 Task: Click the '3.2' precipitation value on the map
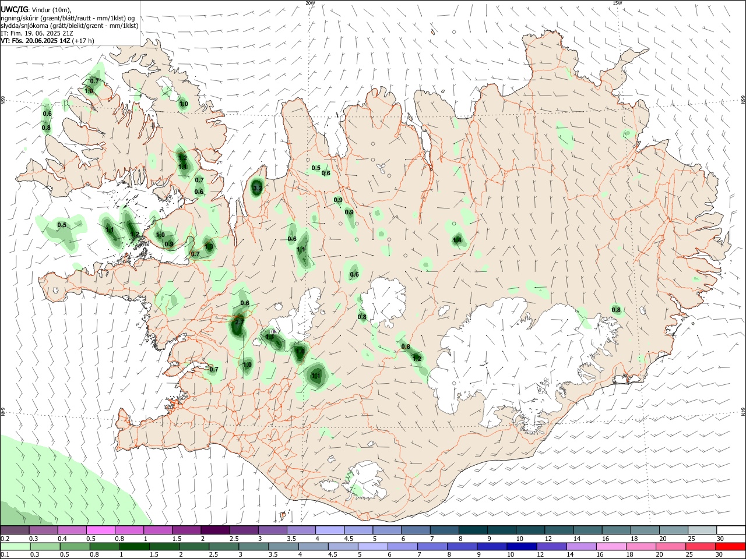(257, 188)
